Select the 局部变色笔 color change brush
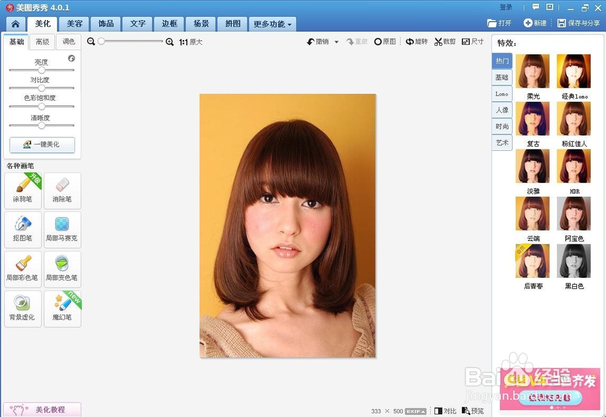Image resolution: width=606 pixels, height=417 pixels. pos(62,269)
